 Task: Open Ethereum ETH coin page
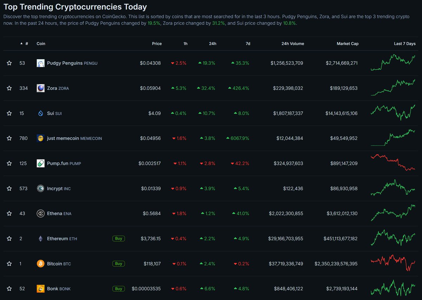pos(62,238)
